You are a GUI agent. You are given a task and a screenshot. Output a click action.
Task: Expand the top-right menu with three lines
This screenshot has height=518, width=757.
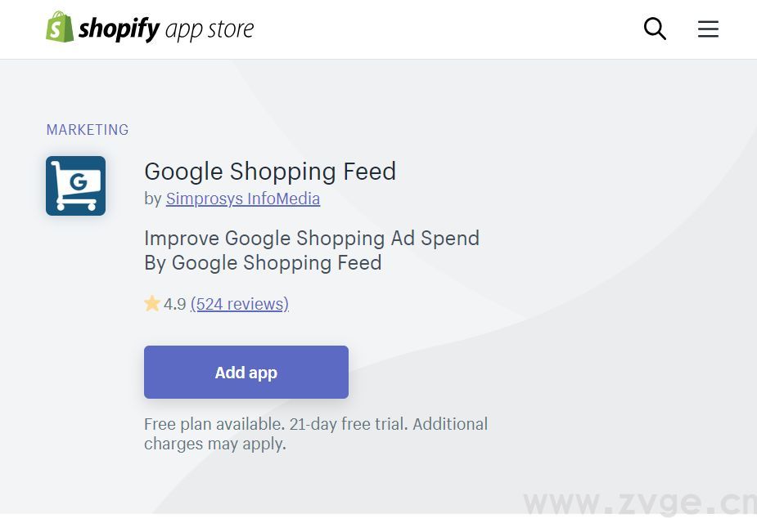pyautogui.click(x=707, y=29)
